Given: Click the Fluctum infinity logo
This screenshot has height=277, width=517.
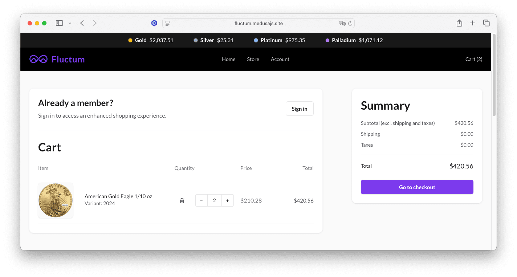Looking at the screenshot, I should (38, 59).
